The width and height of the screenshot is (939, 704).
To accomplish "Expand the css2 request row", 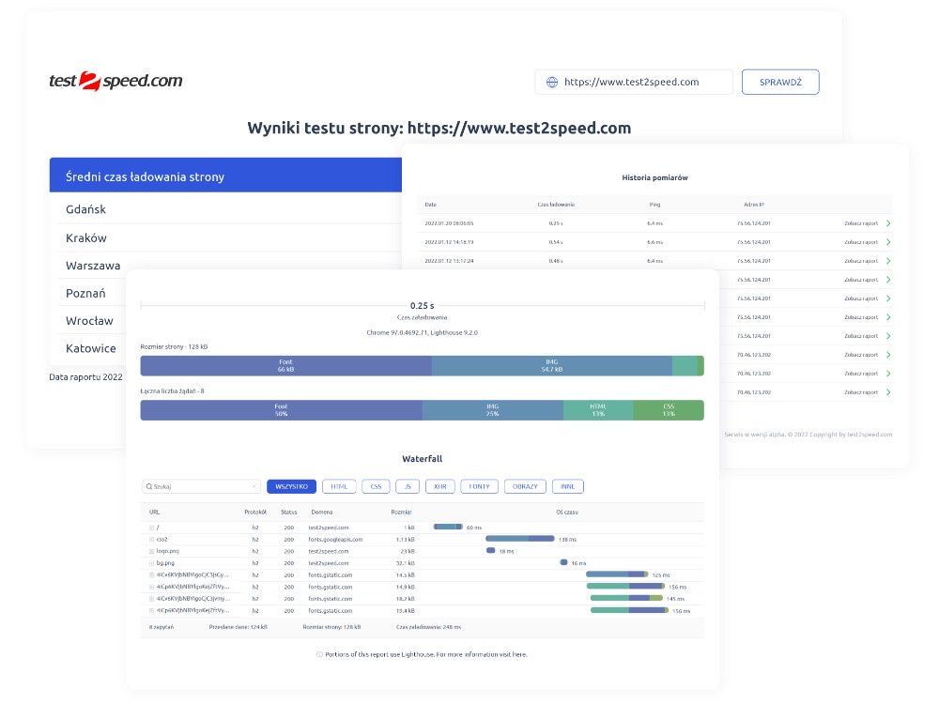I will (x=151, y=540).
